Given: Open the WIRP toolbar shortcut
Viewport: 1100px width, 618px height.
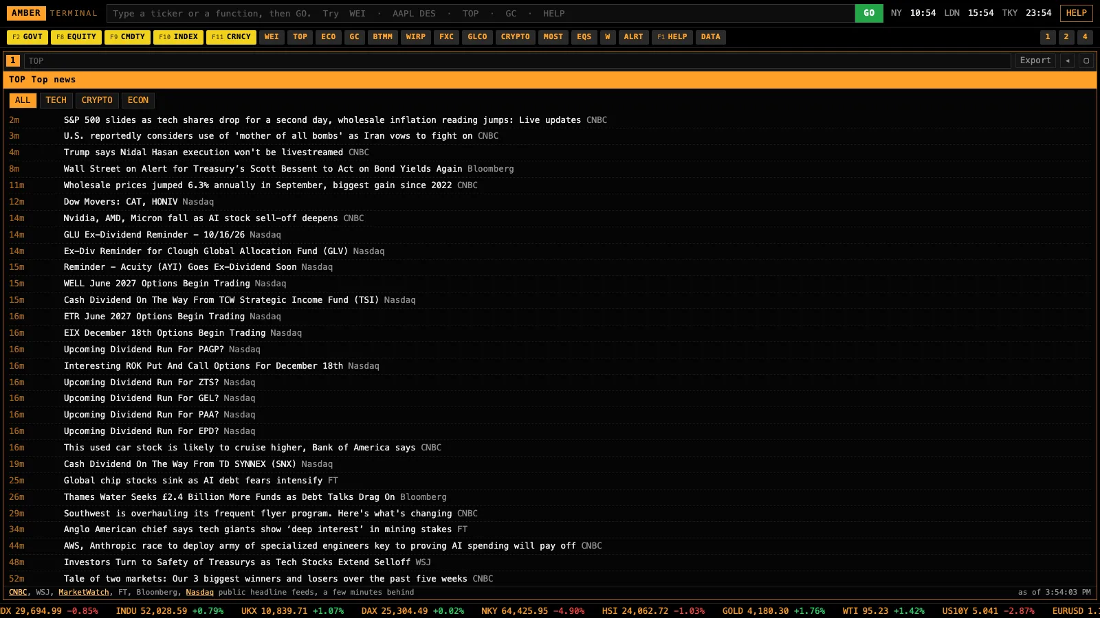Looking at the screenshot, I should pyautogui.click(x=416, y=37).
